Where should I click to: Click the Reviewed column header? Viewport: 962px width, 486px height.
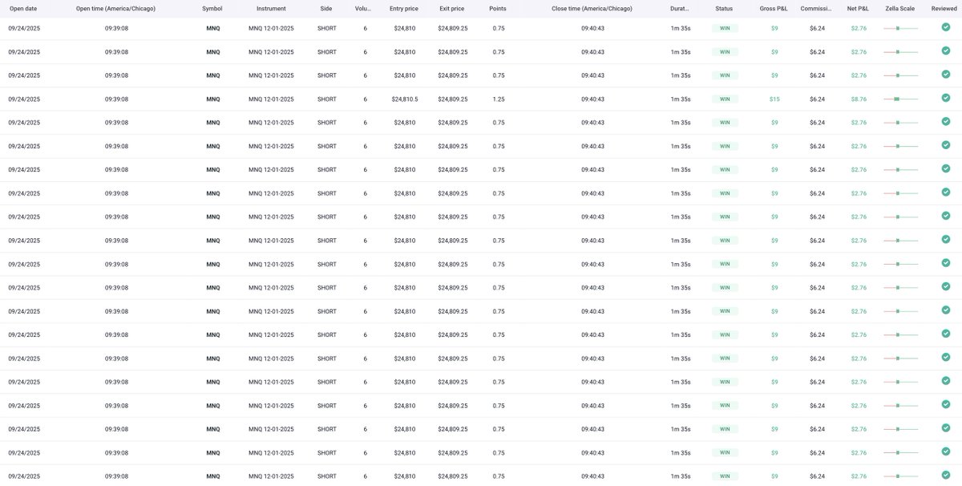tap(944, 8)
